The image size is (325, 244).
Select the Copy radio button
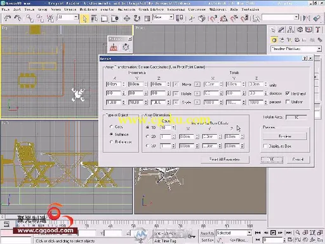111,126
